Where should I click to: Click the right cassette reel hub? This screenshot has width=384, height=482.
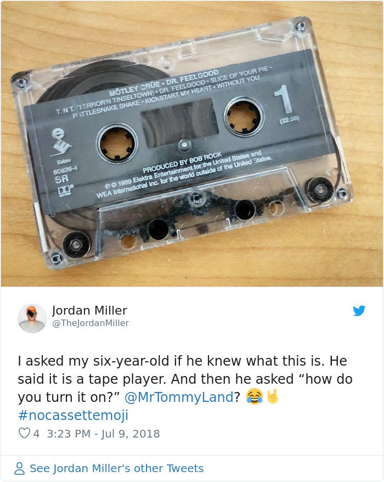point(244,116)
